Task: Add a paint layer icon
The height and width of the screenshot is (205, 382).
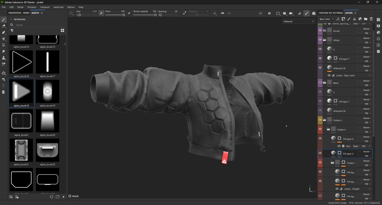Action: pyautogui.click(x=349, y=19)
